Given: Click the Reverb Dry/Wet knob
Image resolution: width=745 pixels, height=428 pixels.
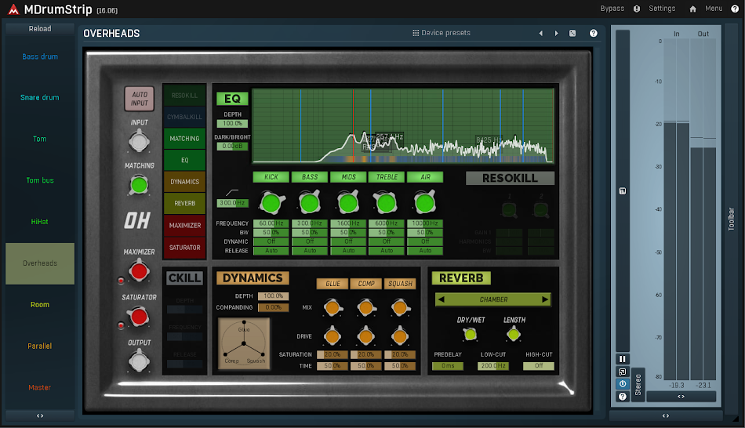Looking at the screenshot, I should tap(471, 335).
